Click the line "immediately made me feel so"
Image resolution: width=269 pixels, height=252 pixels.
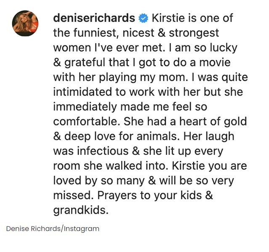point(130,106)
